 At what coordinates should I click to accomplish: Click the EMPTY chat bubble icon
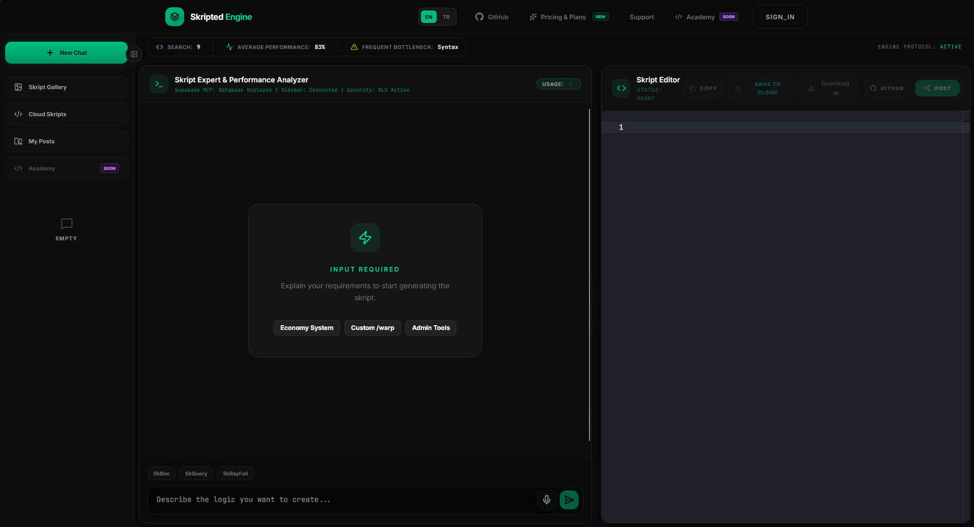click(66, 224)
